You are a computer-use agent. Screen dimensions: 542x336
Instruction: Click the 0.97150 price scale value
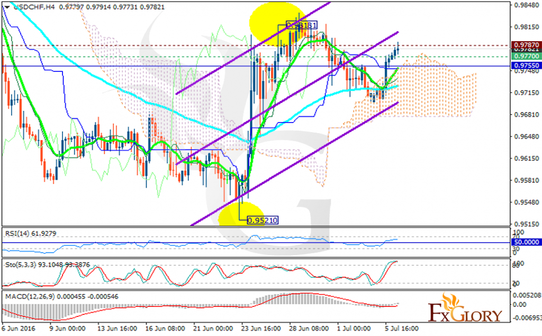(x=527, y=92)
